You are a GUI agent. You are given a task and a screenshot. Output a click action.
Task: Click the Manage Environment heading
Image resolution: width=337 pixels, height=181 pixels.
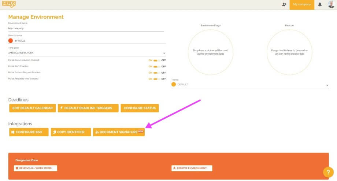point(36,17)
